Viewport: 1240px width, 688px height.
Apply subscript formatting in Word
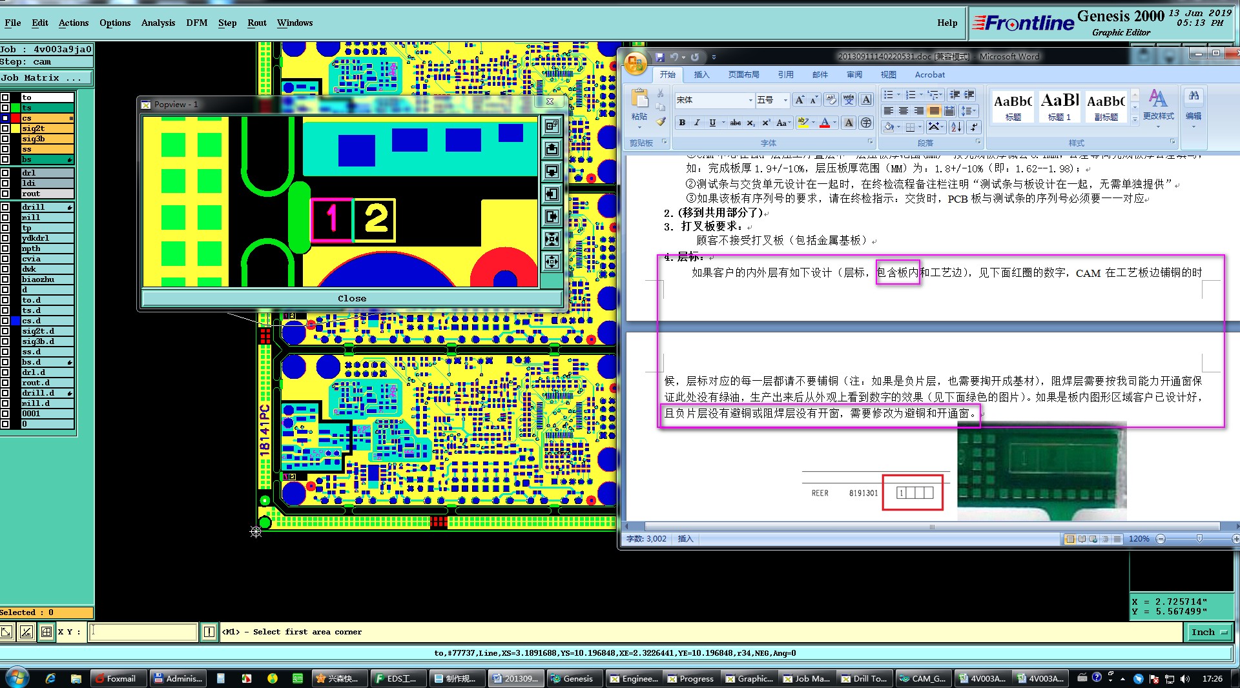pos(750,123)
